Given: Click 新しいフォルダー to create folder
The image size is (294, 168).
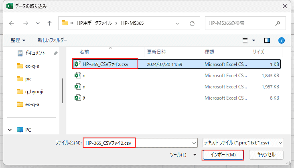Looking at the screenshot, I should tap(52, 40).
